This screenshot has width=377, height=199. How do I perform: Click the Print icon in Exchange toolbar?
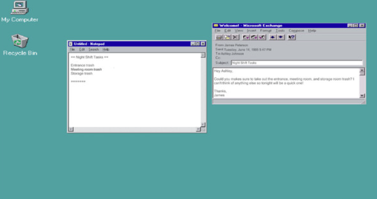(x=219, y=37)
